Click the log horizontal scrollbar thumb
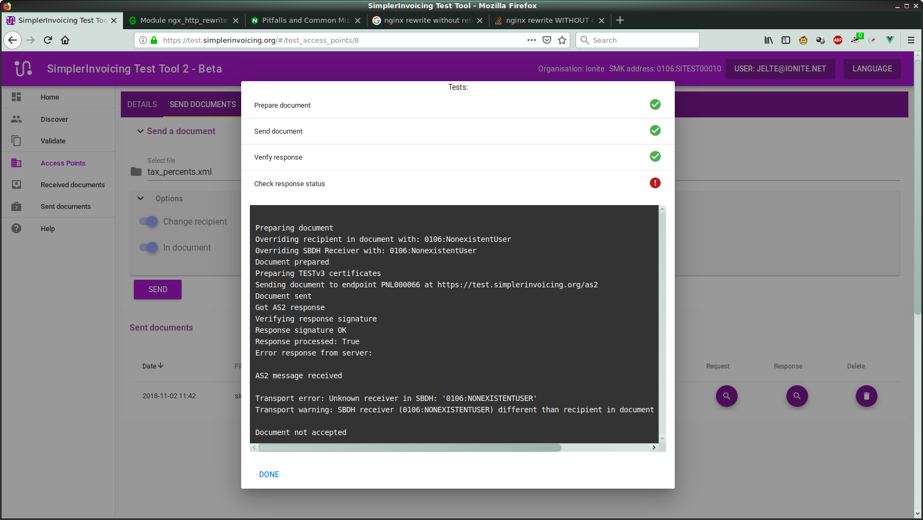 (x=410, y=447)
